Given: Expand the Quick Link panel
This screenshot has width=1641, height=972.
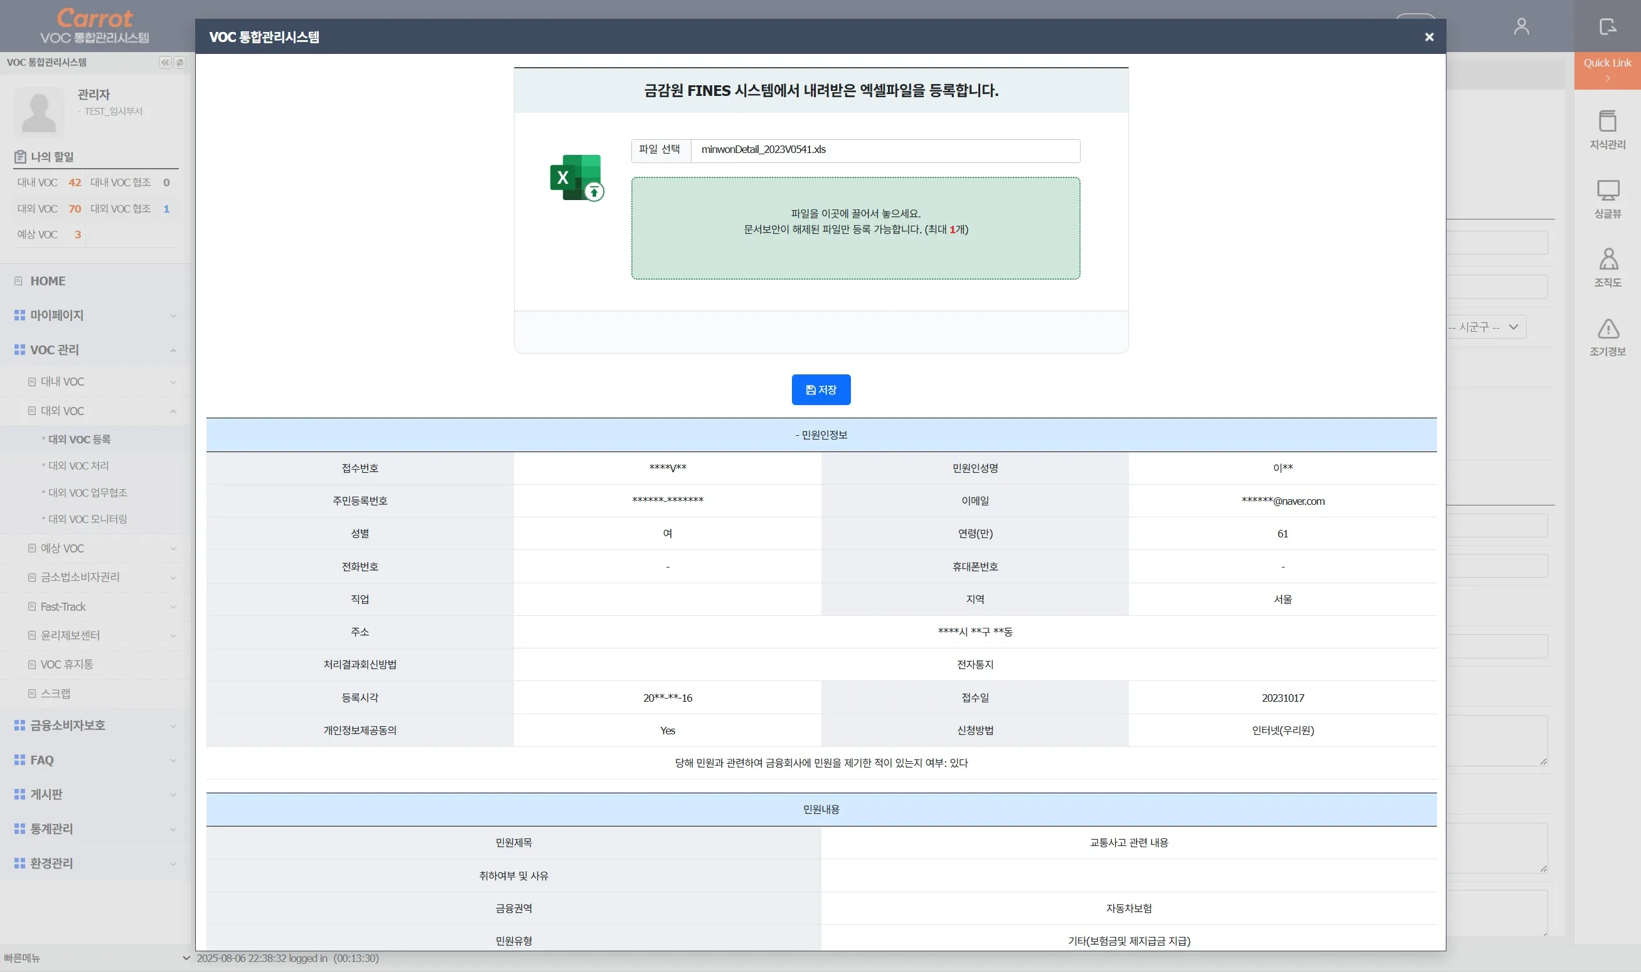Looking at the screenshot, I should tap(1607, 70).
